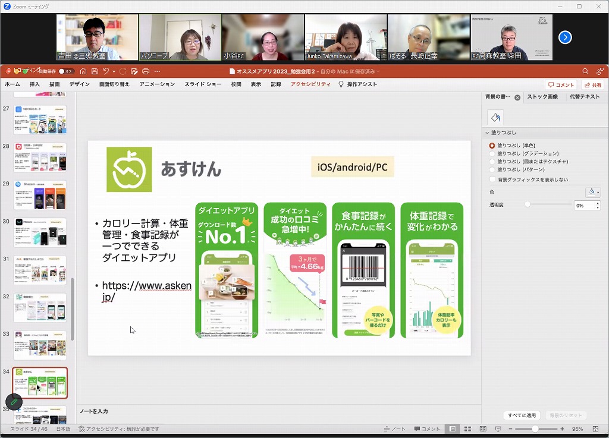Click the すべてに適用 button
Viewport: 609px width, 438px height.
[522, 415]
